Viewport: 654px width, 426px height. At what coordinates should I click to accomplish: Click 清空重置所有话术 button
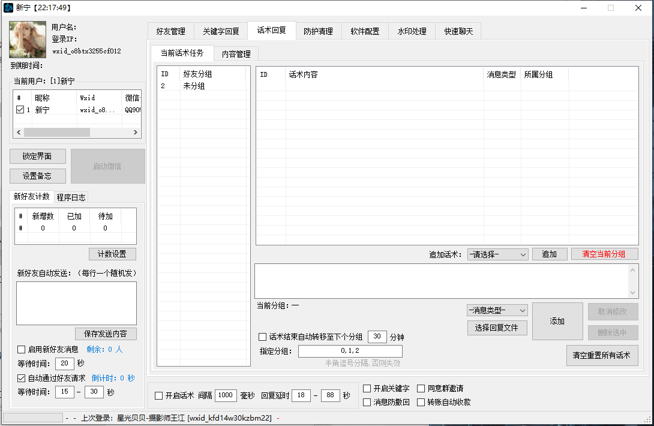(602, 355)
